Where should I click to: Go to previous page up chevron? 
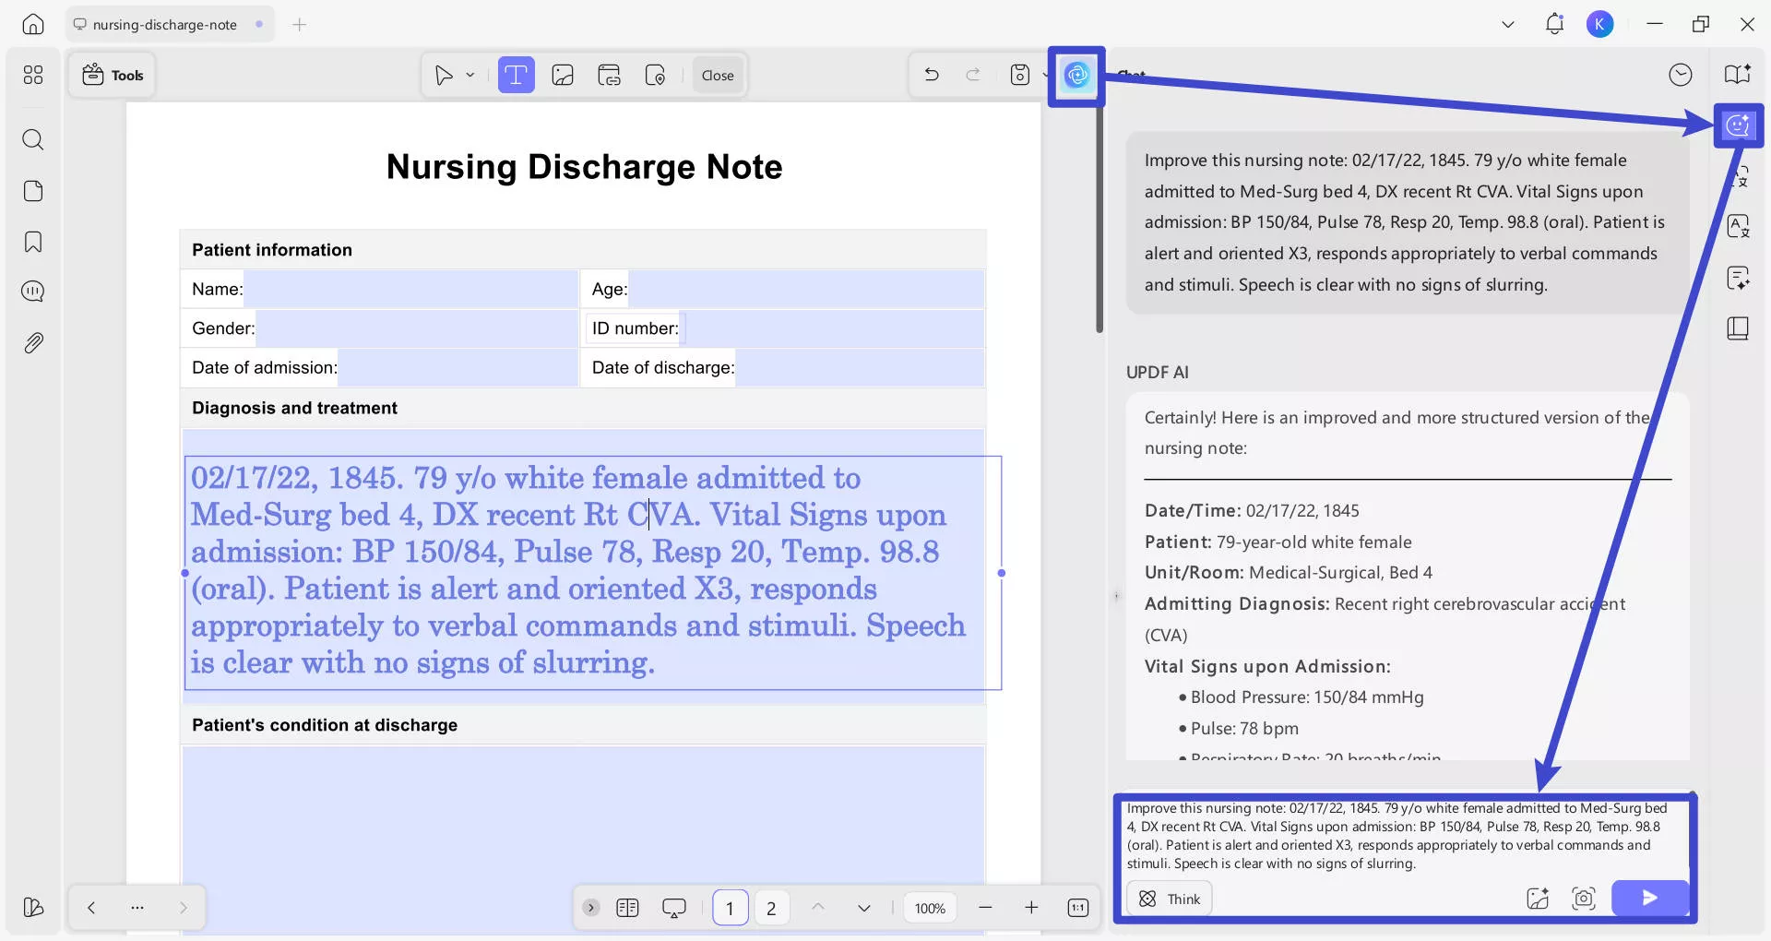[818, 908]
